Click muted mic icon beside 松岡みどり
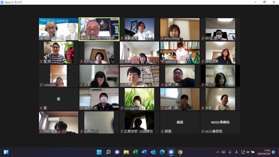Viewport: 279px width, 157px height. coord(82,132)
